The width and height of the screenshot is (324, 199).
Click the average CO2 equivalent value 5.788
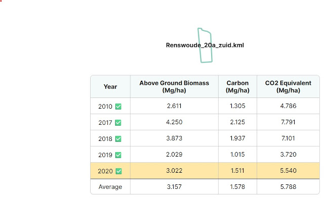tap(288, 187)
